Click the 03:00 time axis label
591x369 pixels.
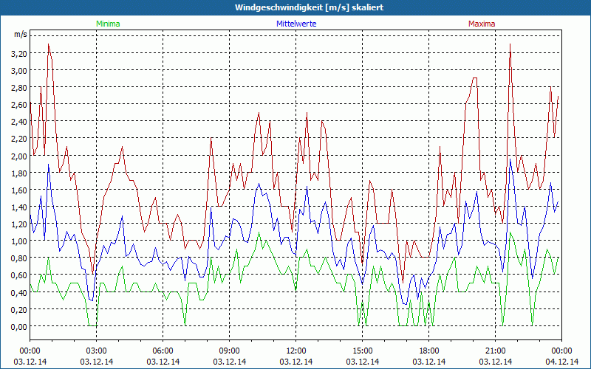coord(96,351)
